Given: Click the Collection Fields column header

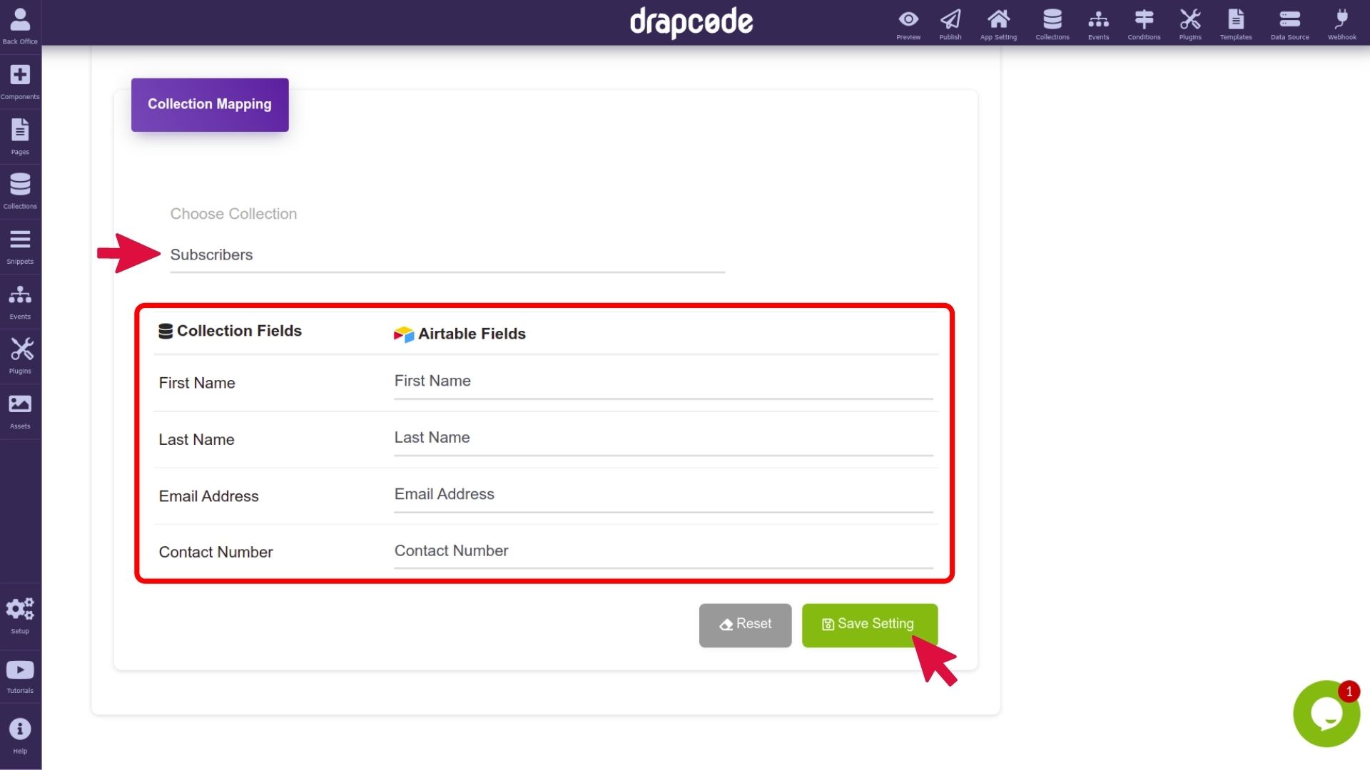Looking at the screenshot, I should [x=230, y=331].
